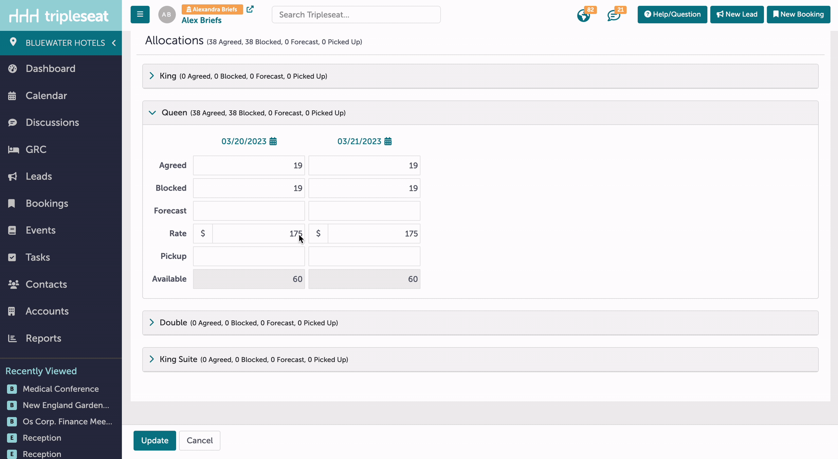
Task: Open the globe notifications icon with 82
Action: [x=584, y=15]
